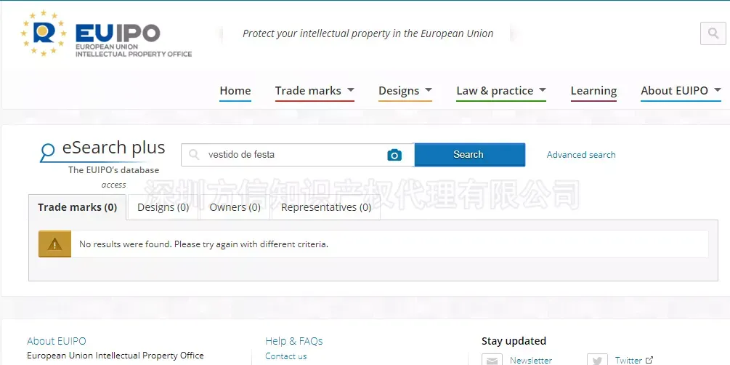Click the Twitter bird icon
The height and width of the screenshot is (365, 730).
coord(597,360)
